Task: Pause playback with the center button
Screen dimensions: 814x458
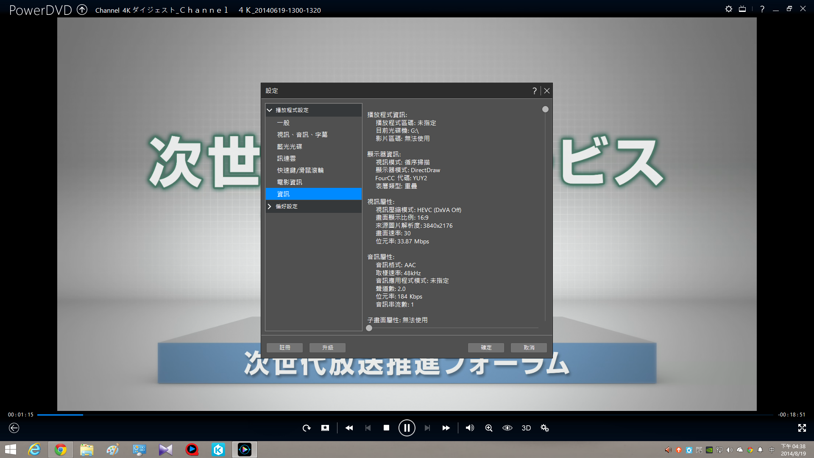Action: pos(407,428)
